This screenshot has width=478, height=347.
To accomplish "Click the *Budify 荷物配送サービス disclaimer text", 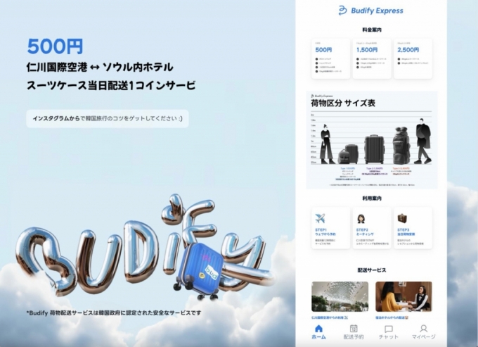I will coord(114,313).
